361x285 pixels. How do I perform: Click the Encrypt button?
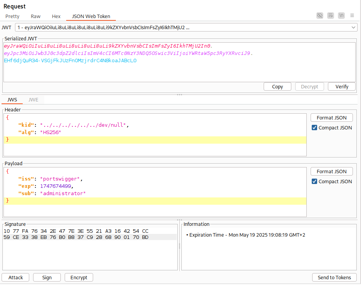[79, 277]
